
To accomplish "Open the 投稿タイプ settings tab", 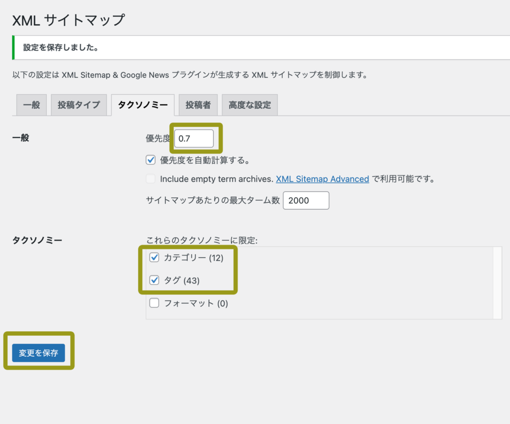I will point(79,105).
